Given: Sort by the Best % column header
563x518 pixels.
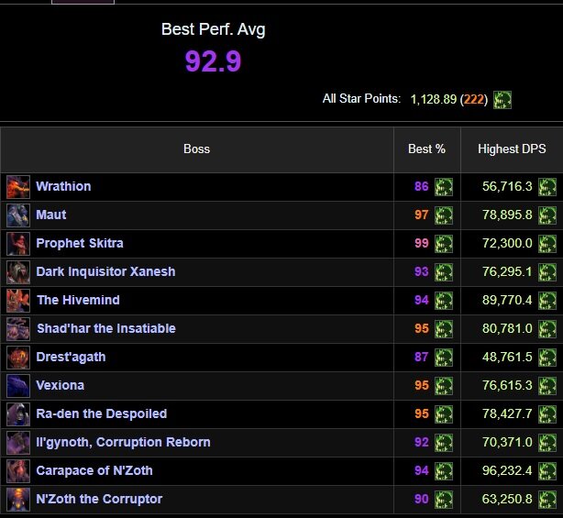Looking at the screenshot, I should click(x=427, y=149).
